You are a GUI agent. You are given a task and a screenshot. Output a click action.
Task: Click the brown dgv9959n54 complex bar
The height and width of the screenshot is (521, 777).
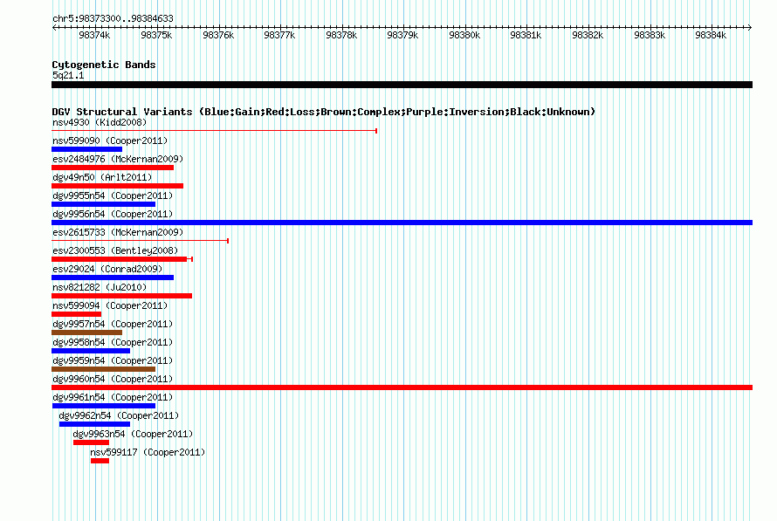coord(104,369)
